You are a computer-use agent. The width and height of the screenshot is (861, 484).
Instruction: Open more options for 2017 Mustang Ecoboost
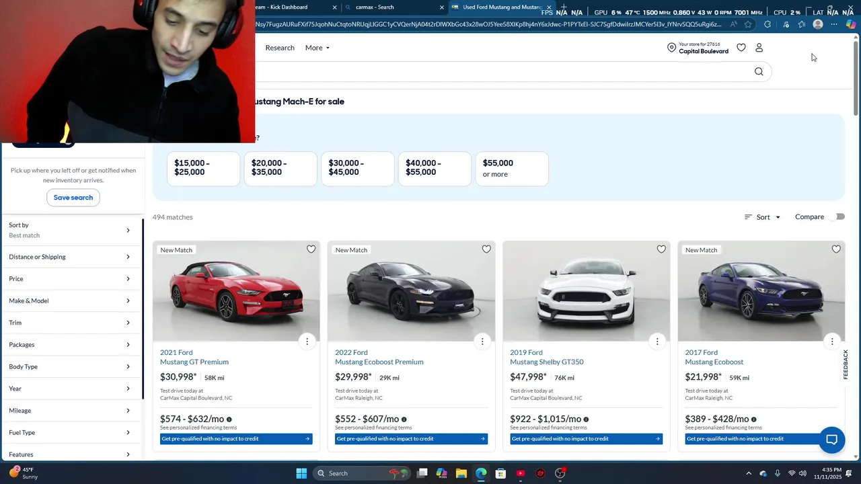(x=832, y=341)
